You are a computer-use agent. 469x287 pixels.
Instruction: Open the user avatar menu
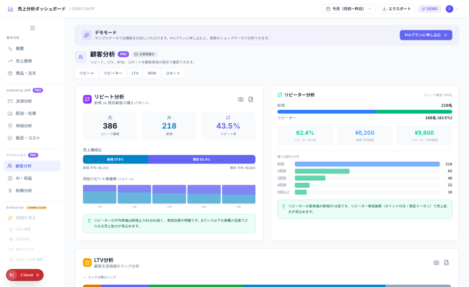(449, 9)
